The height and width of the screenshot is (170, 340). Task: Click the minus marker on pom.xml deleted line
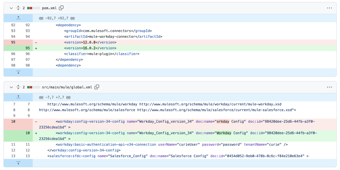[36, 42]
